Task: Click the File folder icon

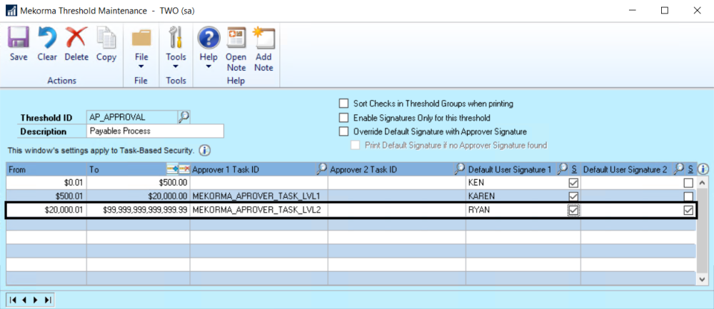Action: point(141,37)
